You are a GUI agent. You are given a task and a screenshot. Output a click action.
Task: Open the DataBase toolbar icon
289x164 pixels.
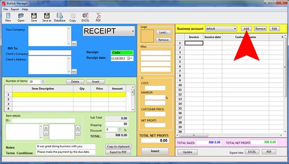(60, 17)
